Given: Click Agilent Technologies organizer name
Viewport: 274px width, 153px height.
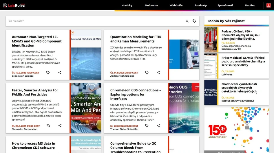Looking at the screenshot, I should coord(122,76).
